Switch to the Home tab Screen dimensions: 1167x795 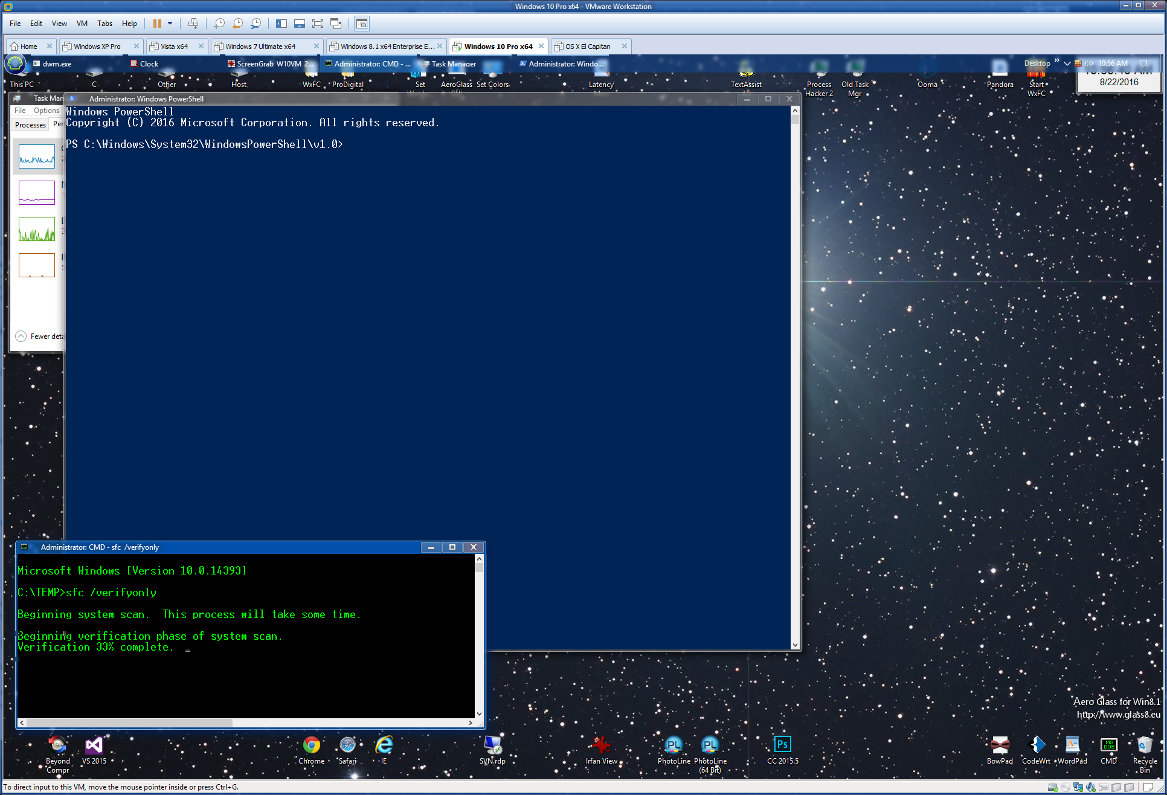(28, 47)
